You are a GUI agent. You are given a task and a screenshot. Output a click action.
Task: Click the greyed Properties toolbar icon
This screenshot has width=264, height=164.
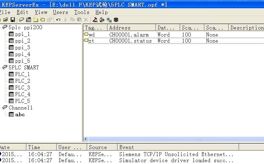pos(49,20)
